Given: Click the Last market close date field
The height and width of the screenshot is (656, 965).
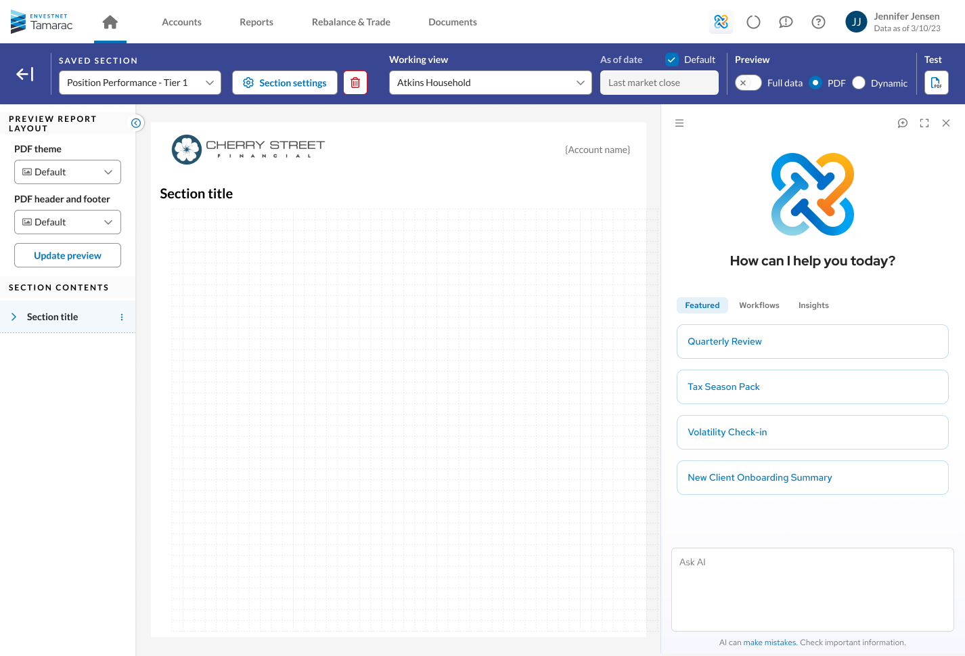Looking at the screenshot, I should tap(659, 83).
